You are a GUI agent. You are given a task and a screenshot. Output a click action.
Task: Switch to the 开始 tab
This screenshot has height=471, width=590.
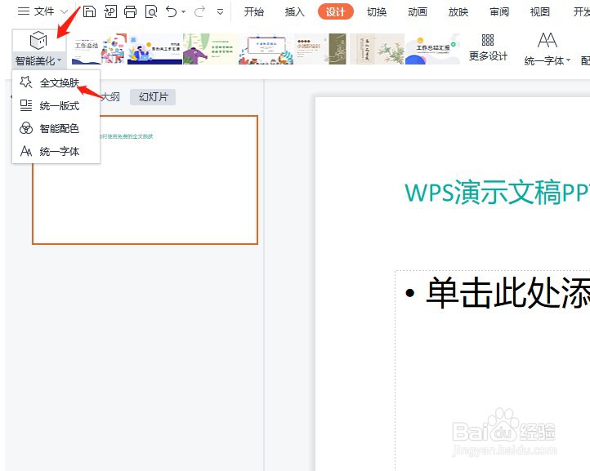click(x=253, y=12)
